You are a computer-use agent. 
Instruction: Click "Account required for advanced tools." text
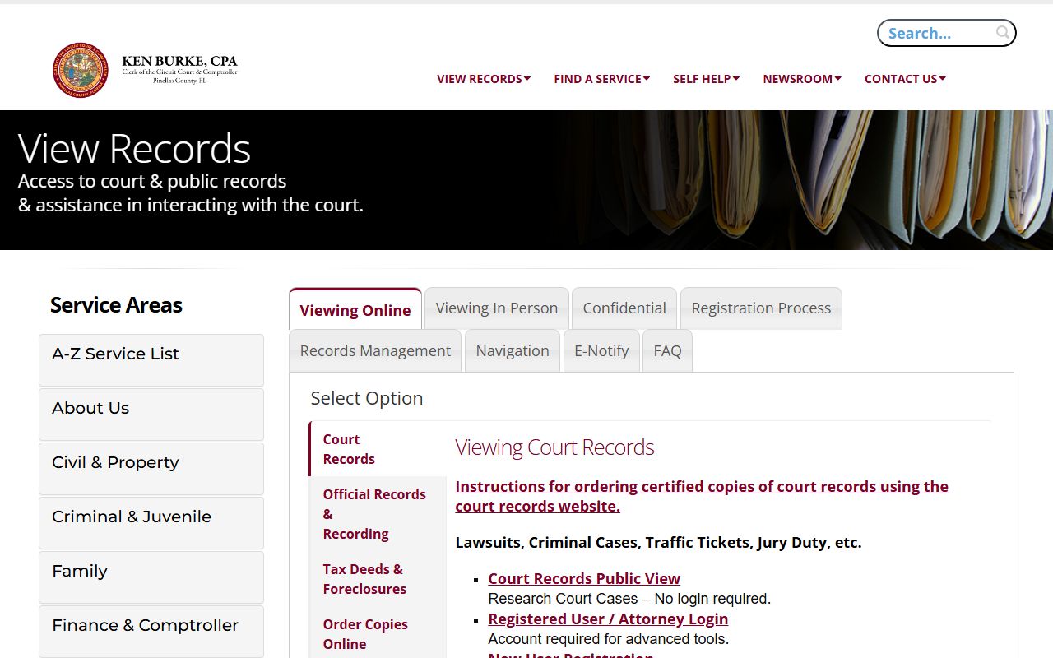(x=609, y=639)
